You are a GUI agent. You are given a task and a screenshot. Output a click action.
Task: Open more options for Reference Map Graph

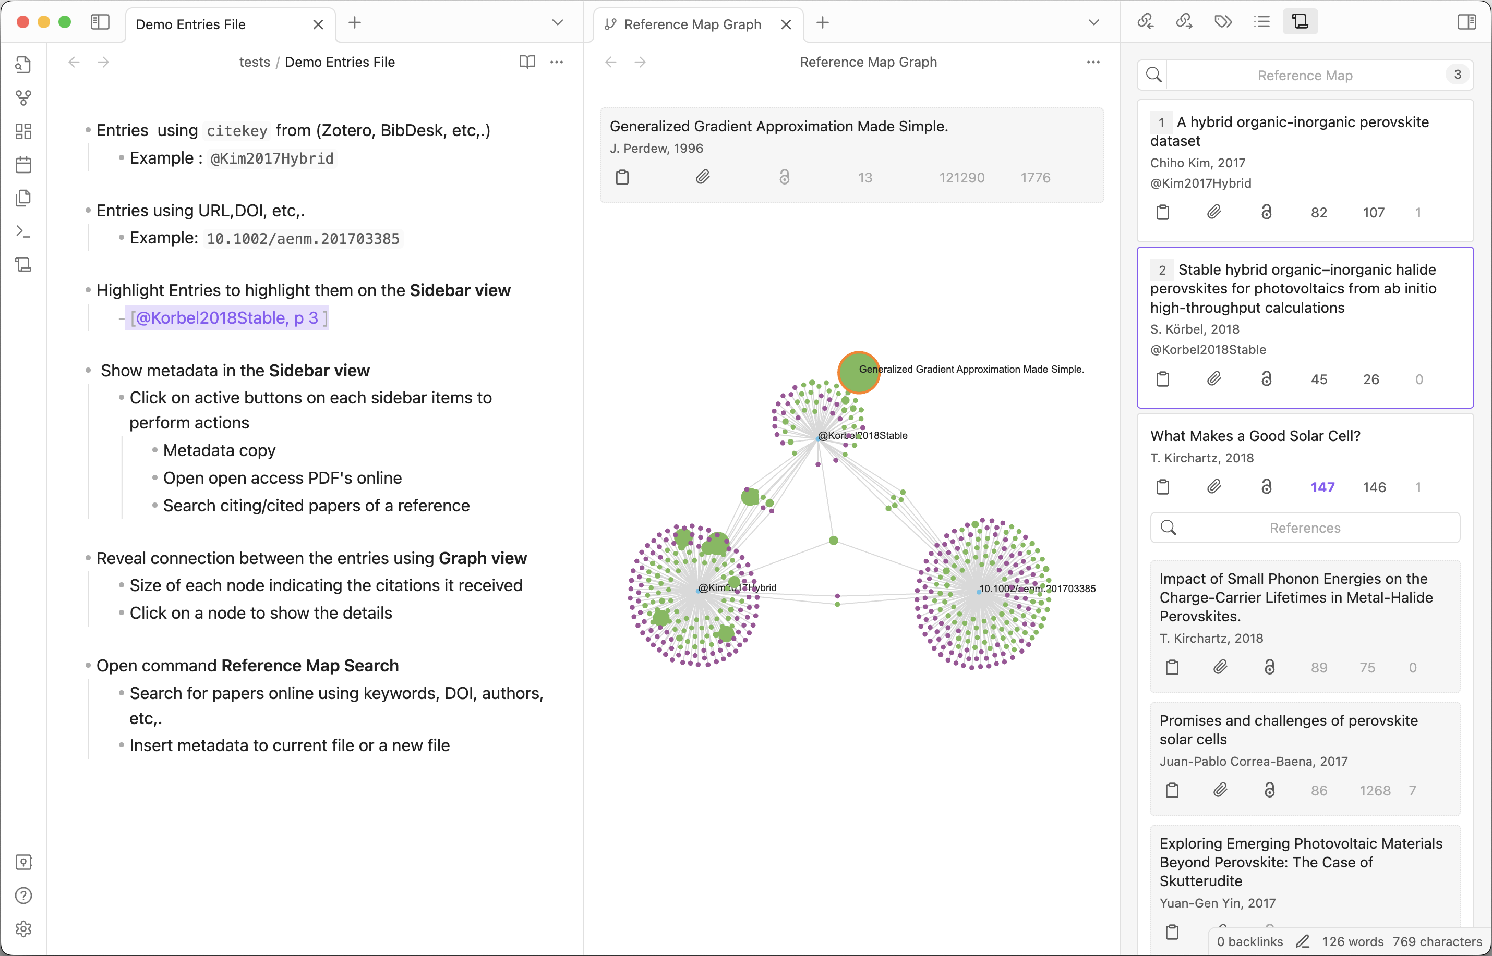(1093, 62)
